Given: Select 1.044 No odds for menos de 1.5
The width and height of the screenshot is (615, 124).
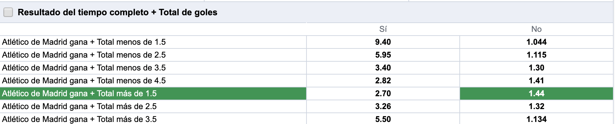Looking at the screenshot, I should tap(537, 42).
